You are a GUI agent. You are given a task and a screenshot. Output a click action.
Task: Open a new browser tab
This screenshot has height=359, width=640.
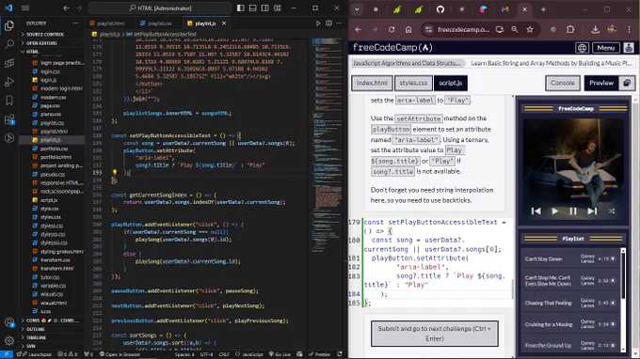click(x=543, y=9)
